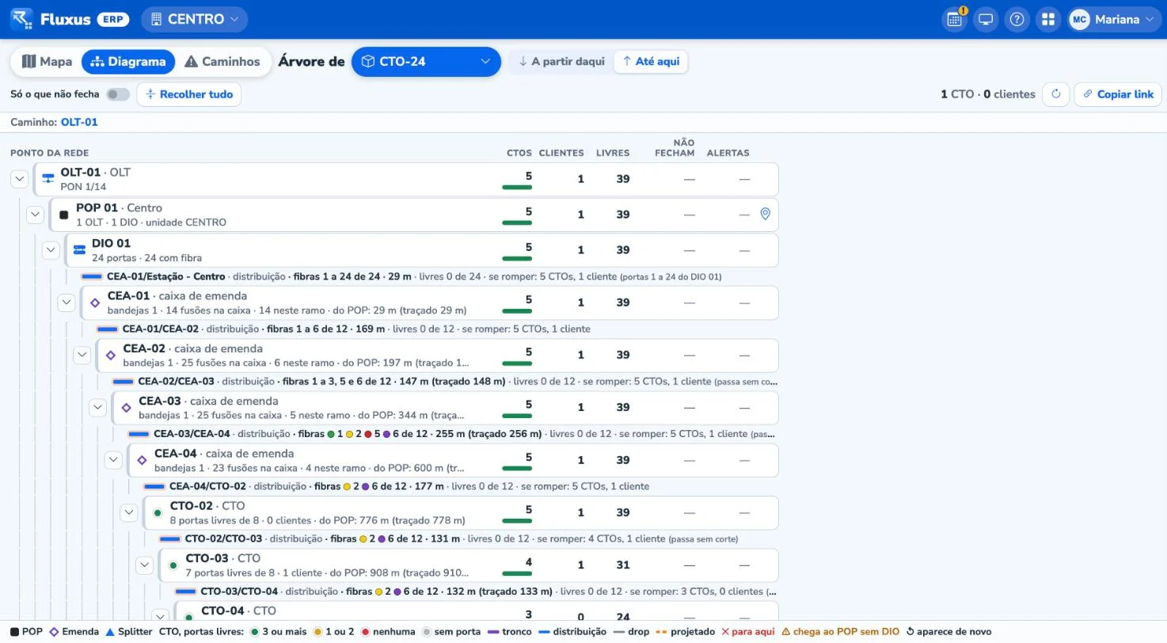Collapse the DIO 01 tree node
Image resolution: width=1167 pixels, height=643 pixels.
(x=51, y=250)
